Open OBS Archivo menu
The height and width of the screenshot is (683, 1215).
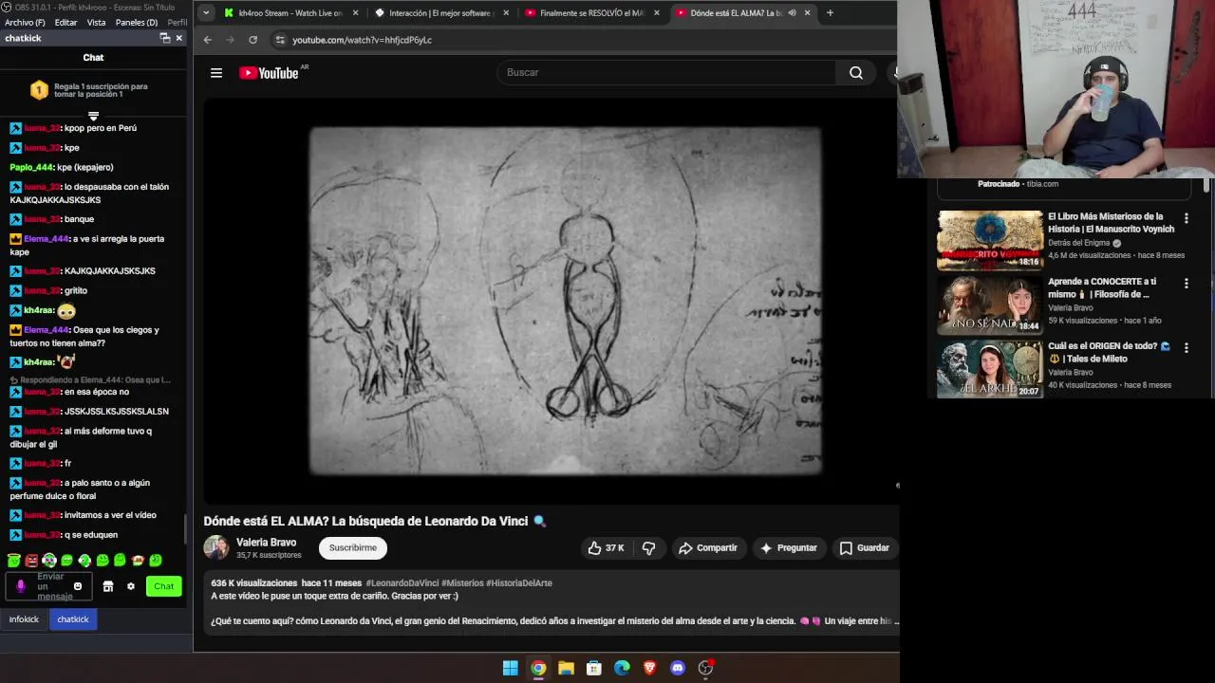tap(25, 22)
